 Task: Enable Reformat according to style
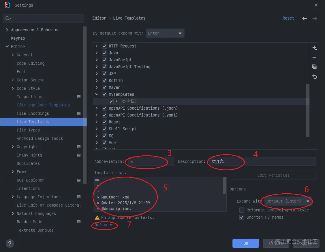[242, 210]
